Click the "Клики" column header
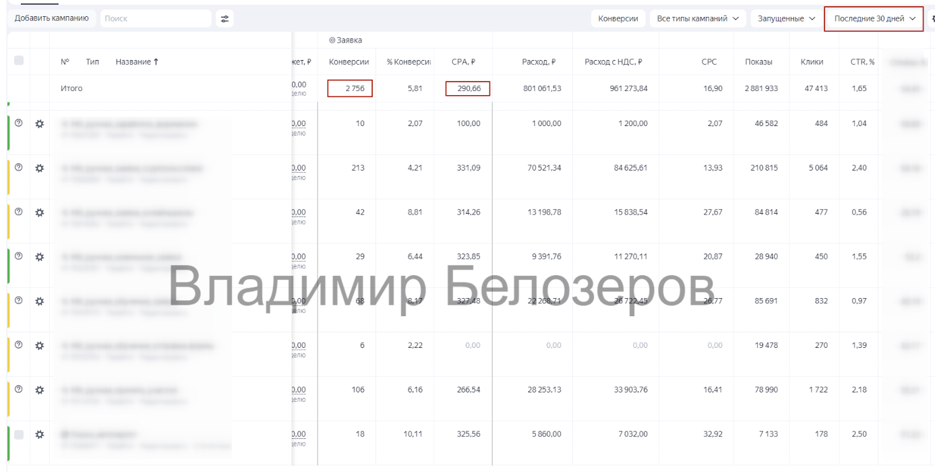The image size is (935, 472). [x=812, y=62]
